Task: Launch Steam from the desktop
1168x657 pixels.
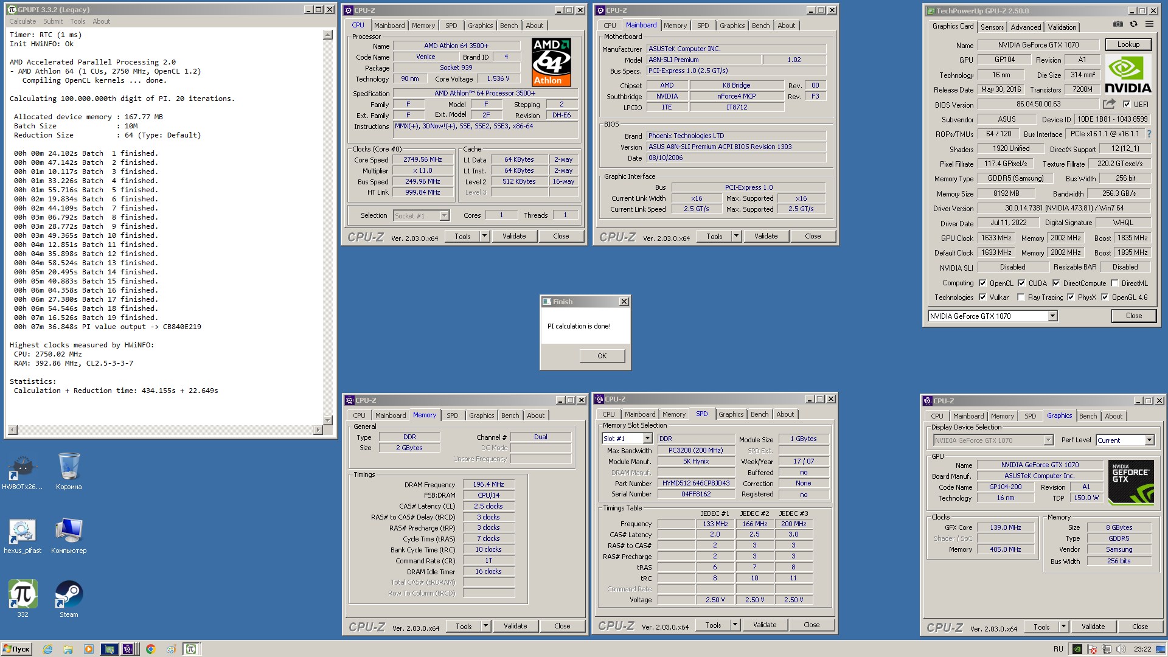Action: click(69, 599)
